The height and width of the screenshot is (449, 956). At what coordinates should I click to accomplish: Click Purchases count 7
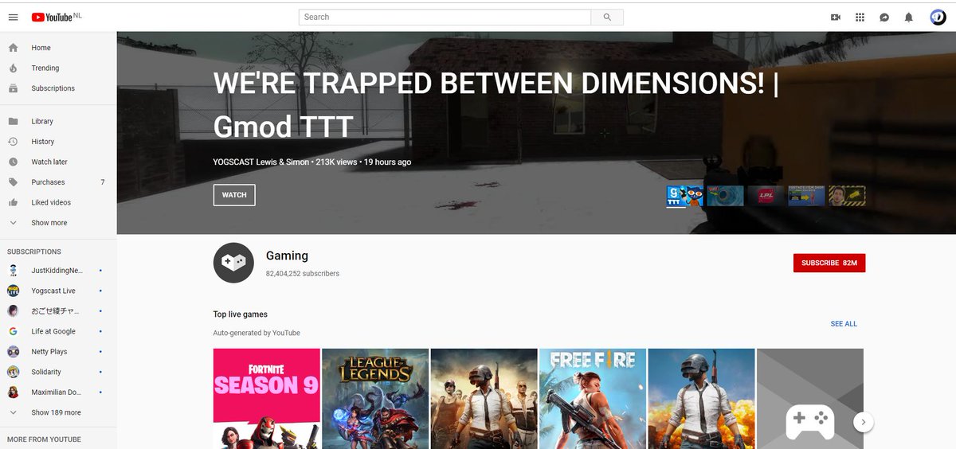click(x=103, y=182)
